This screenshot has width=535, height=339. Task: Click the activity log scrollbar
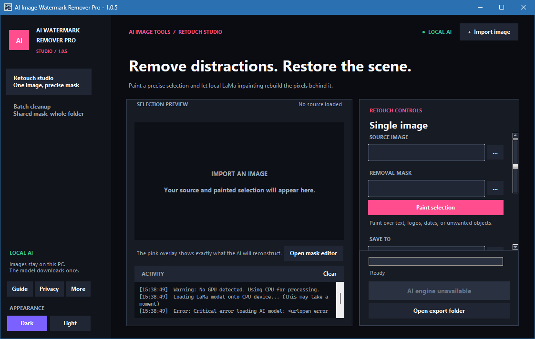pos(340,300)
